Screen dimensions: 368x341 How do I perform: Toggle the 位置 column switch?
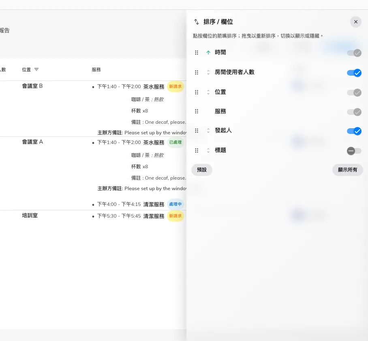[354, 93]
